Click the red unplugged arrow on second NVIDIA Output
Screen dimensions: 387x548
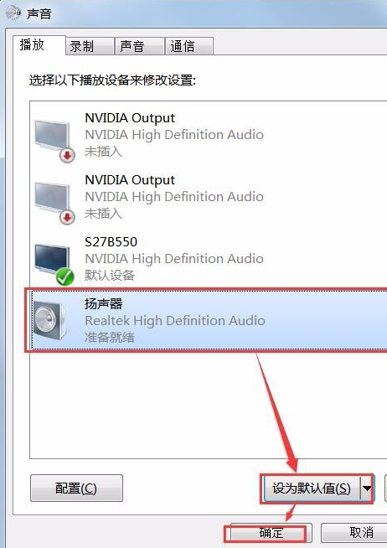(67, 217)
